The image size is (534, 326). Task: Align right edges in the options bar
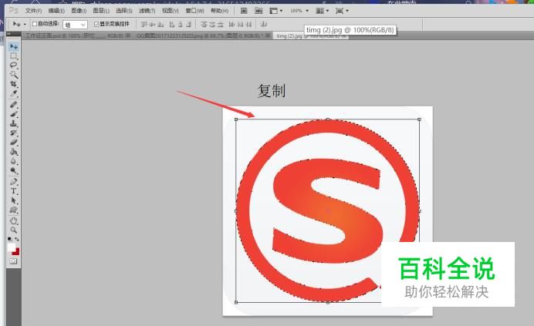pyautogui.click(x=188, y=24)
